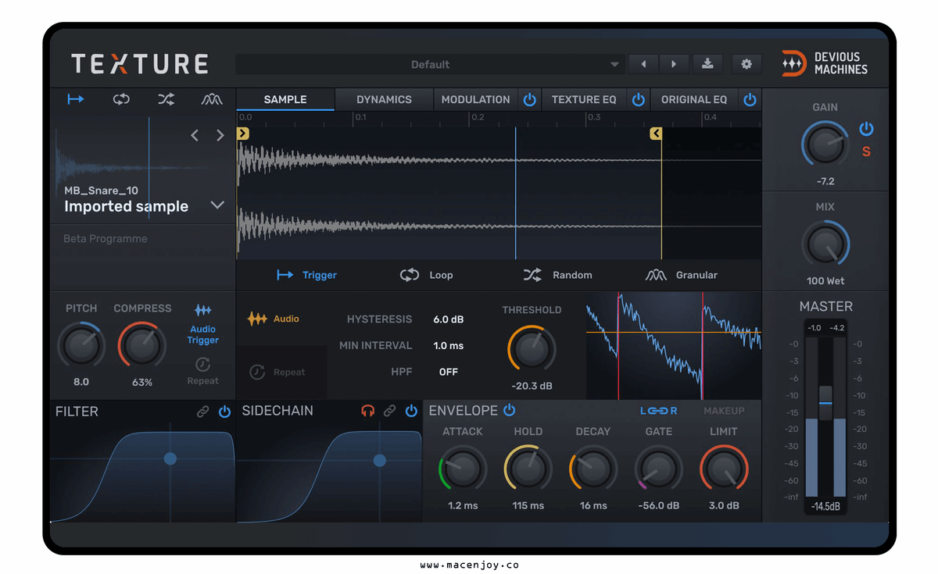Click the yellow sample end marker

[x=656, y=134]
